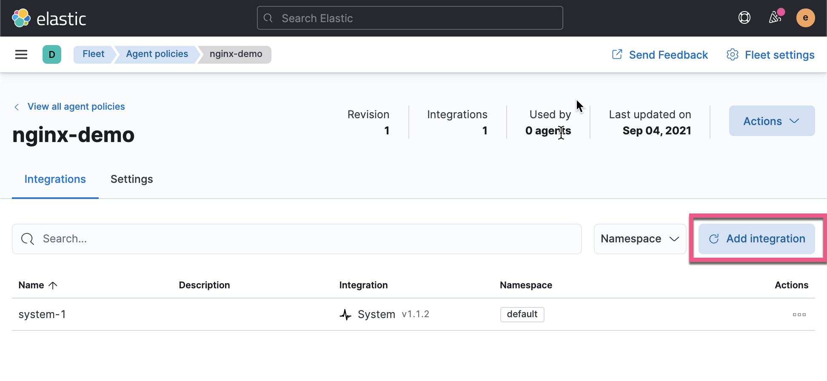
Task: Click into the integrations Search box
Action: pos(297,239)
